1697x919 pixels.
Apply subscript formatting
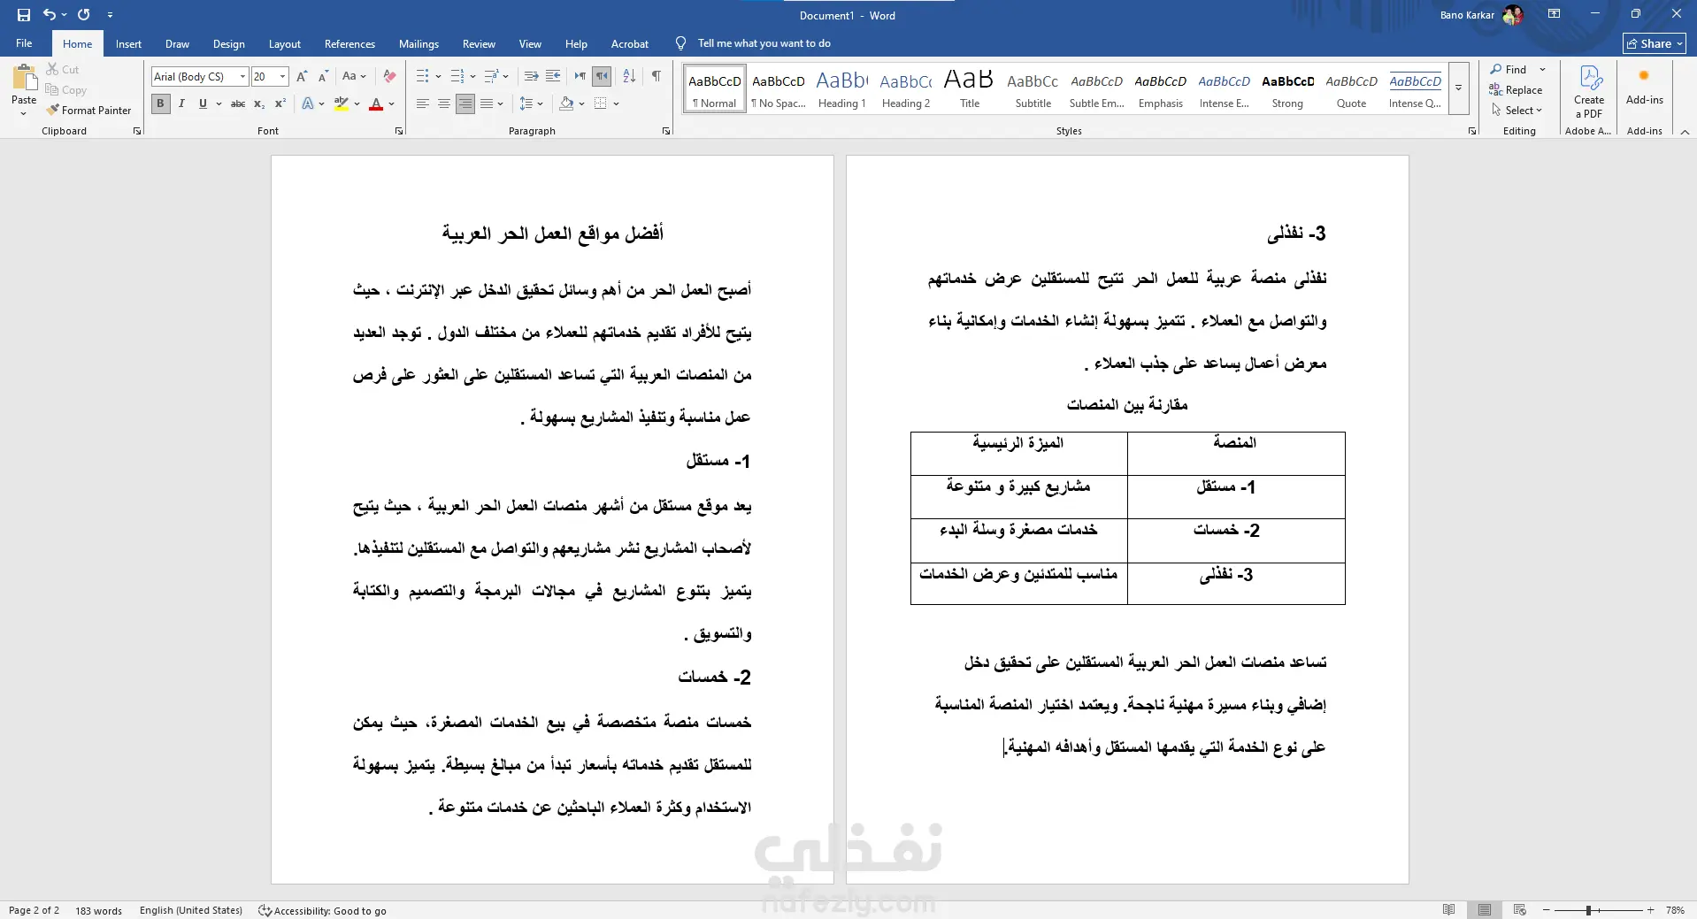259,103
